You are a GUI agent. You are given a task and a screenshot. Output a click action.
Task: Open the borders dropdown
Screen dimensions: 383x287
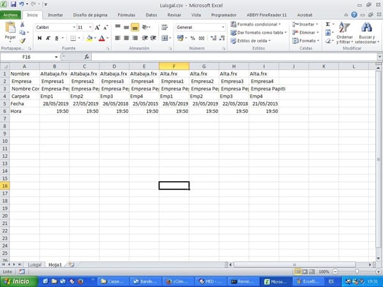[79, 38]
